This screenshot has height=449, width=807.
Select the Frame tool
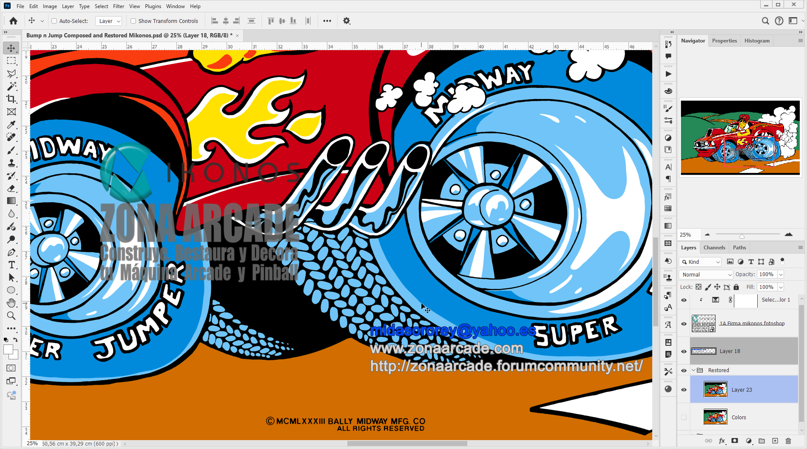coord(11,112)
